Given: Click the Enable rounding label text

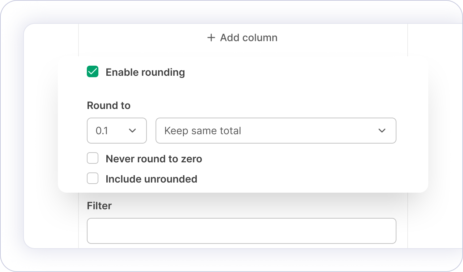Looking at the screenshot, I should point(145,72).
